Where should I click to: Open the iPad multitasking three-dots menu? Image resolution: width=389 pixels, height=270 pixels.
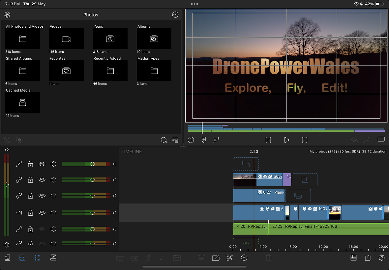pos(194,4)
